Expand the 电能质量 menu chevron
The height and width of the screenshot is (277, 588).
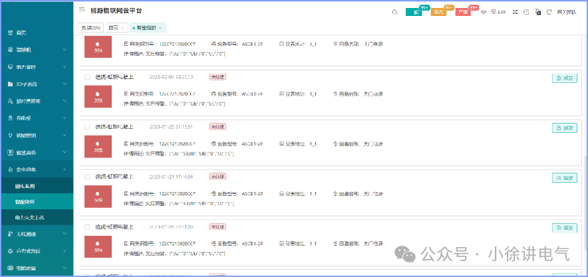(x=65, y=268)
